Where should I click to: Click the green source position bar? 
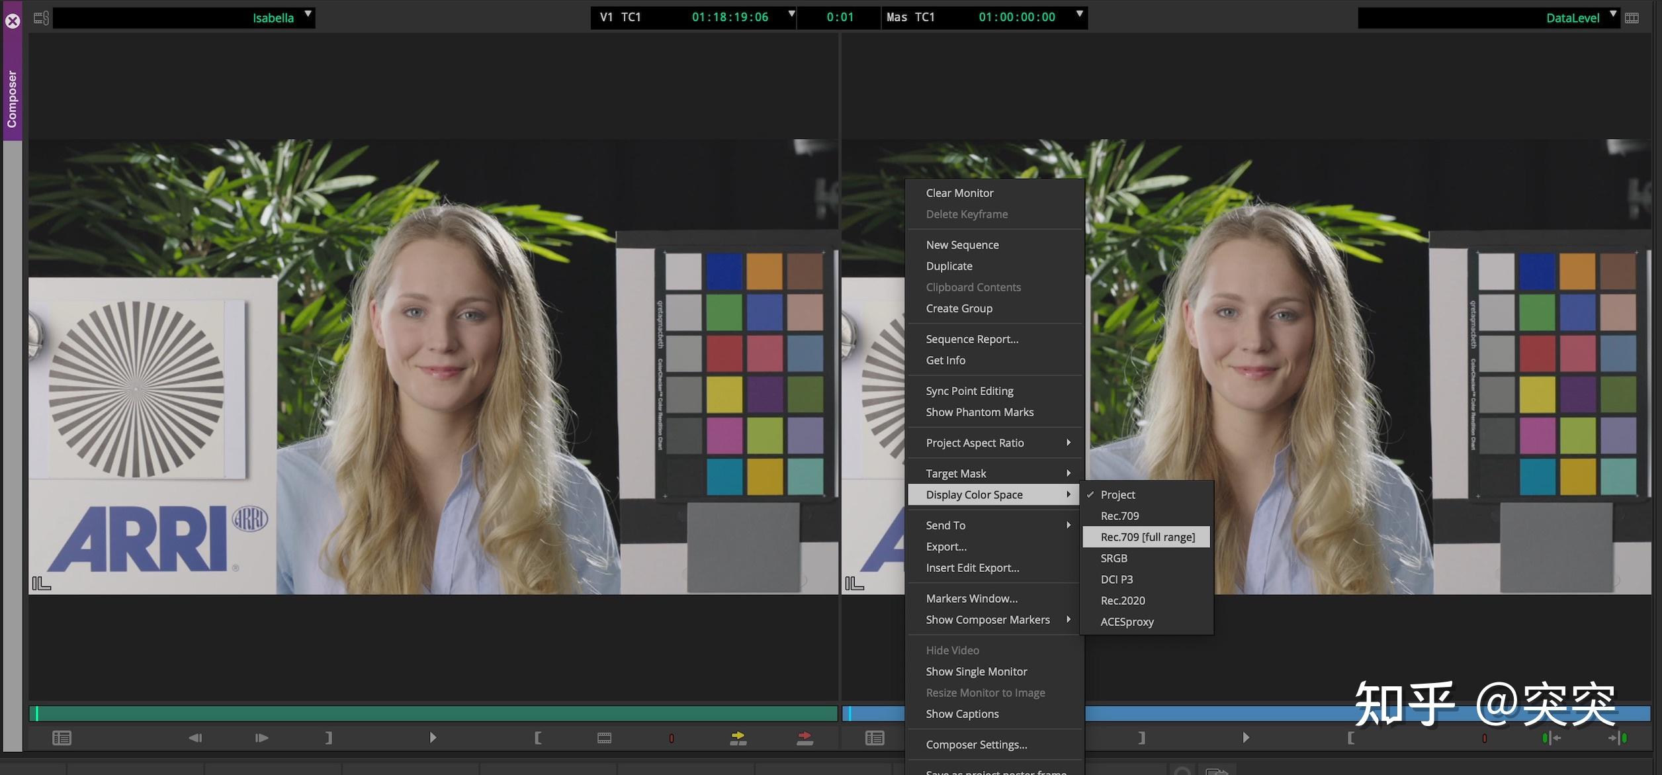pos(433,713)
